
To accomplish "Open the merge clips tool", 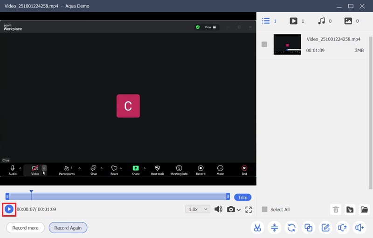I will click(308, 228).
